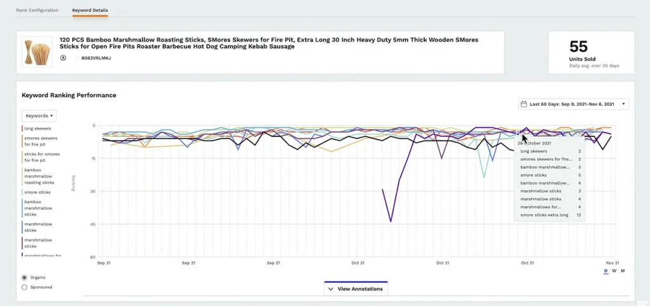Click the marketplace icon beside the ASIN

(63, 58)
